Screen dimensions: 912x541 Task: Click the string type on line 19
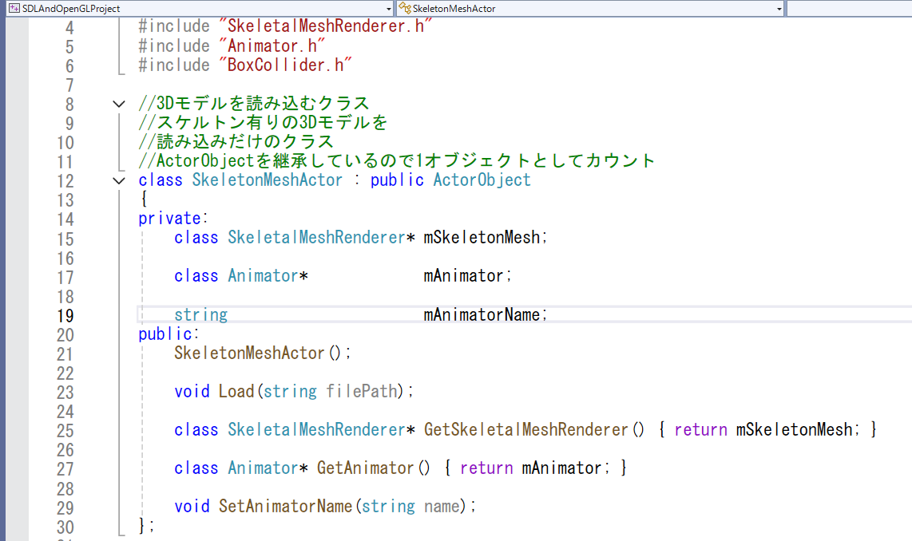[x=200, y=315]
